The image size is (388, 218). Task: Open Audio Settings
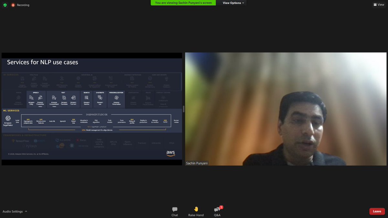[13, 212]
